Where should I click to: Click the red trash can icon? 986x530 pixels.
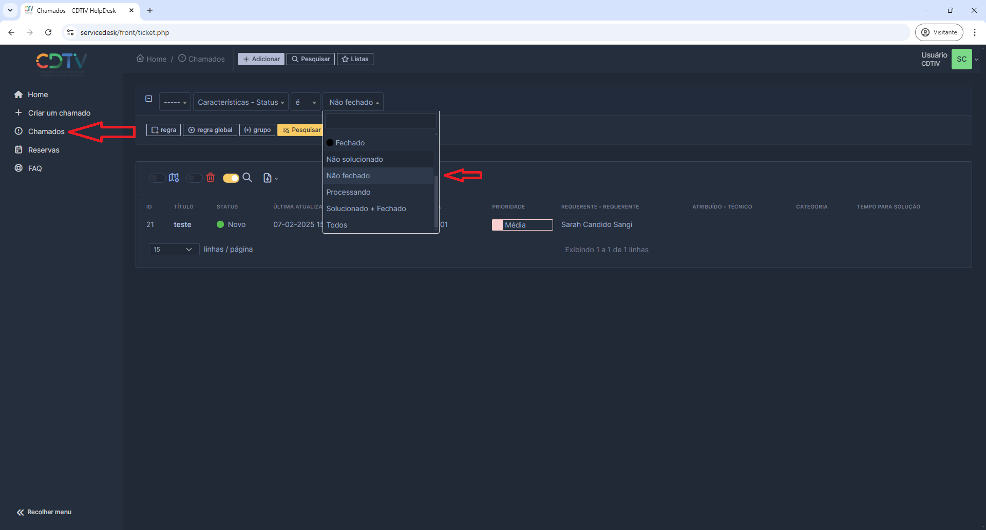click(x=211, y=178)
